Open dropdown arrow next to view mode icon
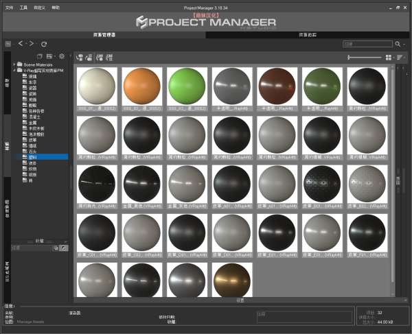412x334 pixels. 393,58
